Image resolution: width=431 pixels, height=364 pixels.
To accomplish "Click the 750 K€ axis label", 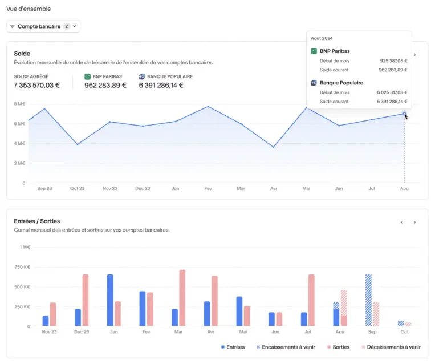I will click(x=22, y=267).
